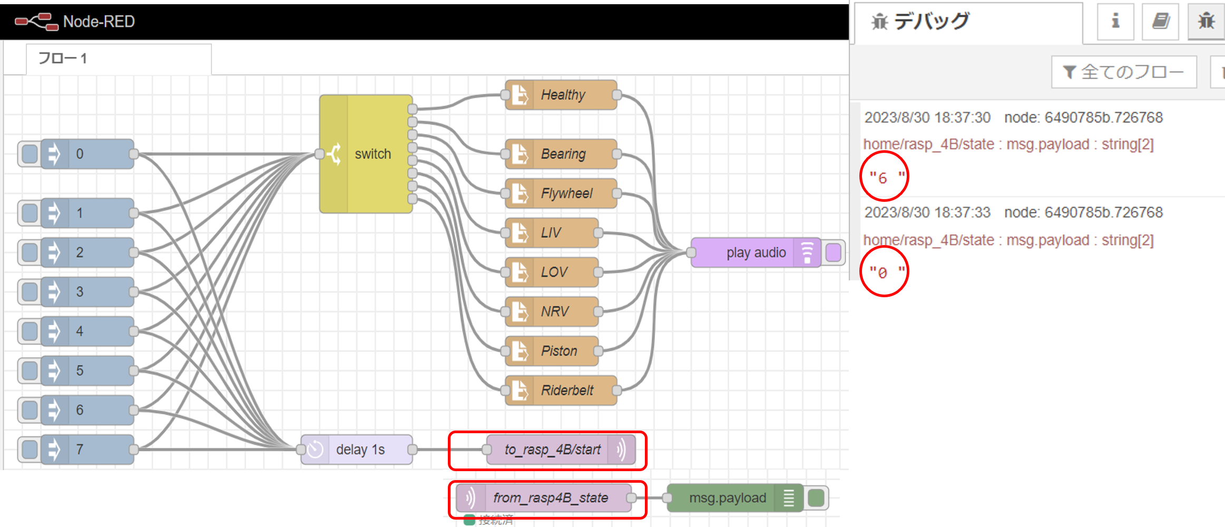Click the Healthy node output port
1225x527 pixels.
pyautogui.click(x=616, y=95)
